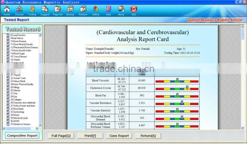Image resolution: width=247 pixels, height=144 pixels.
Task: Click the document icon beside 10.Bone Disease
Action: [8, 41]
